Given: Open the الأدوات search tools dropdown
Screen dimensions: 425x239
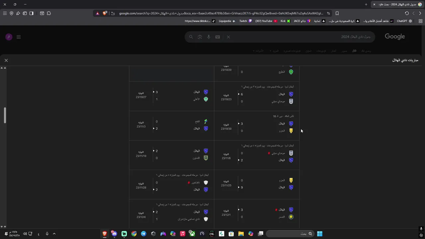Looking at the screenshot, I should click(x=258, y=51).
